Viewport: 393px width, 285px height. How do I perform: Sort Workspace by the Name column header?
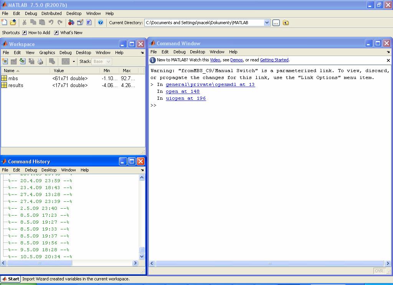pos(26,71)
